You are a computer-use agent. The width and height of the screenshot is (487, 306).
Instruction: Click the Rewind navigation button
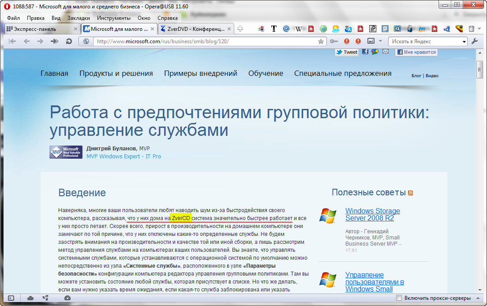tap(12, 41)
